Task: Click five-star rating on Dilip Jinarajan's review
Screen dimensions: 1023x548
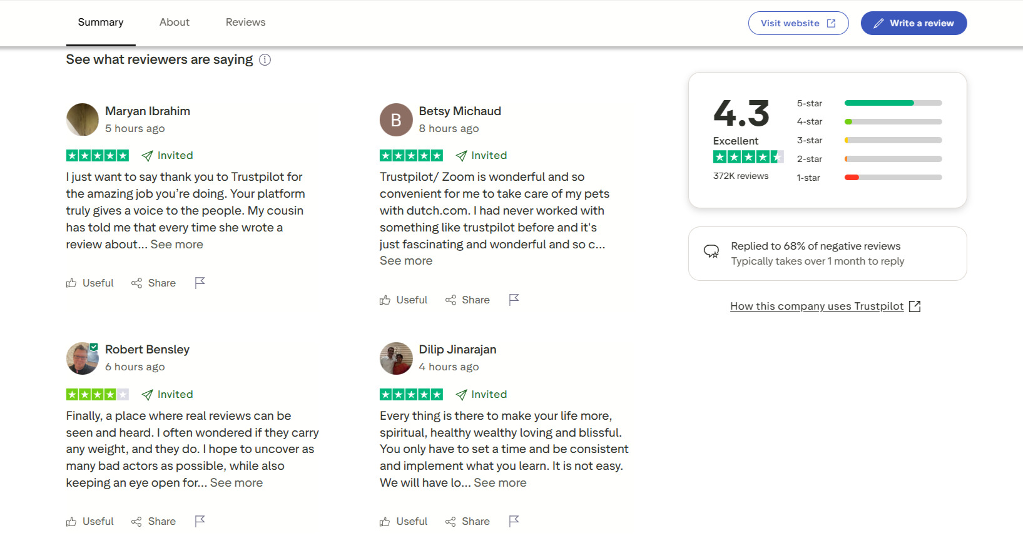Action: tap(411, 395)
